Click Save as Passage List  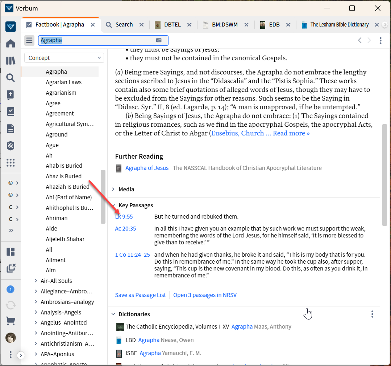140,295
